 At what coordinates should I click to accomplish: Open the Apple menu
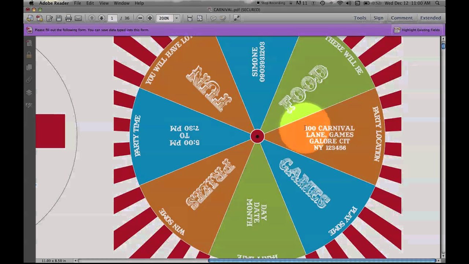click(x=32, y=3)
